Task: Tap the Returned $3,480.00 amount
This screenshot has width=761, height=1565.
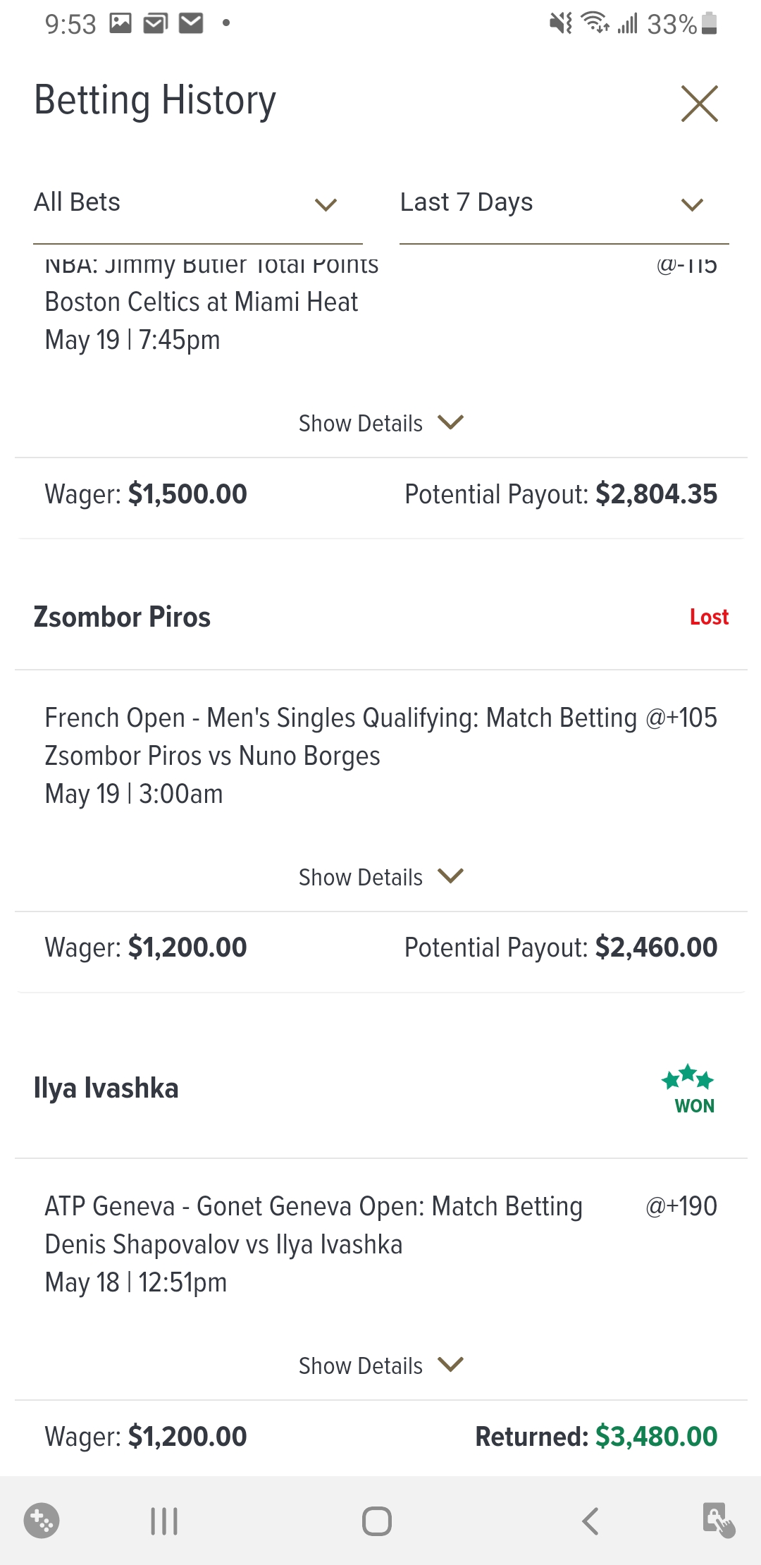Action: click(x=656, y=1436)
